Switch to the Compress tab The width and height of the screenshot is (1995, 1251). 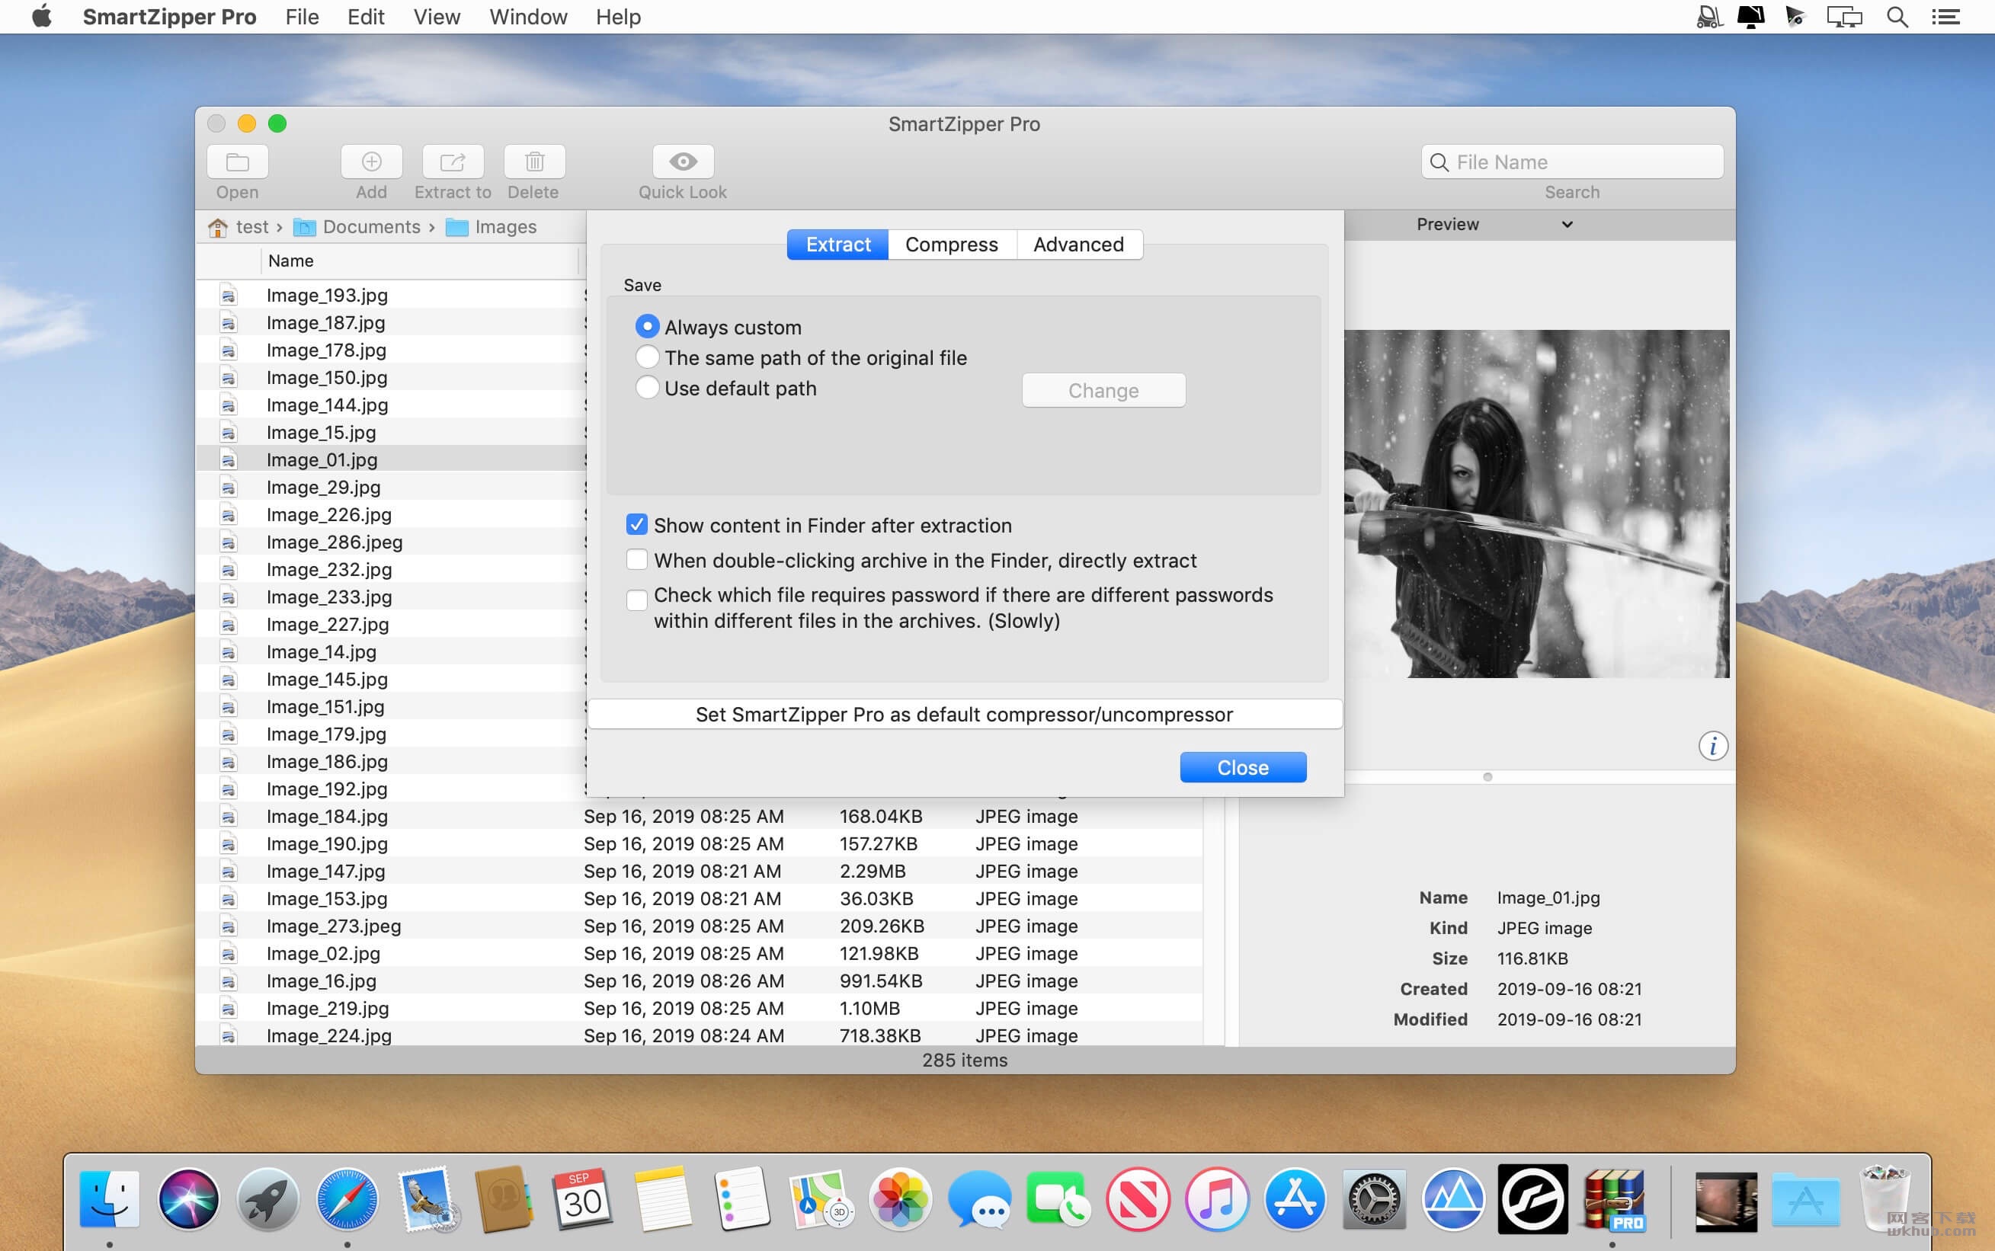(952, 244)
